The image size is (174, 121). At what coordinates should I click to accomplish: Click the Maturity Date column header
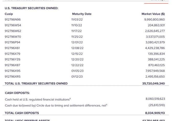(82, 14)
